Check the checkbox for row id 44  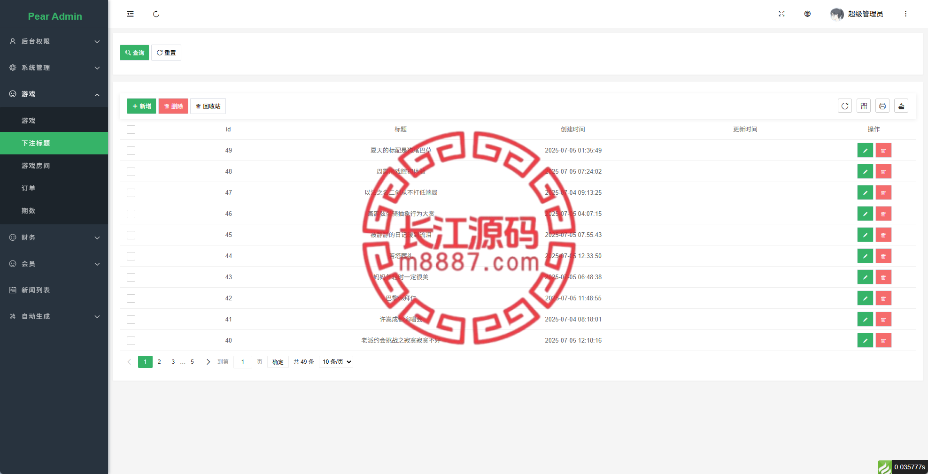131,256
